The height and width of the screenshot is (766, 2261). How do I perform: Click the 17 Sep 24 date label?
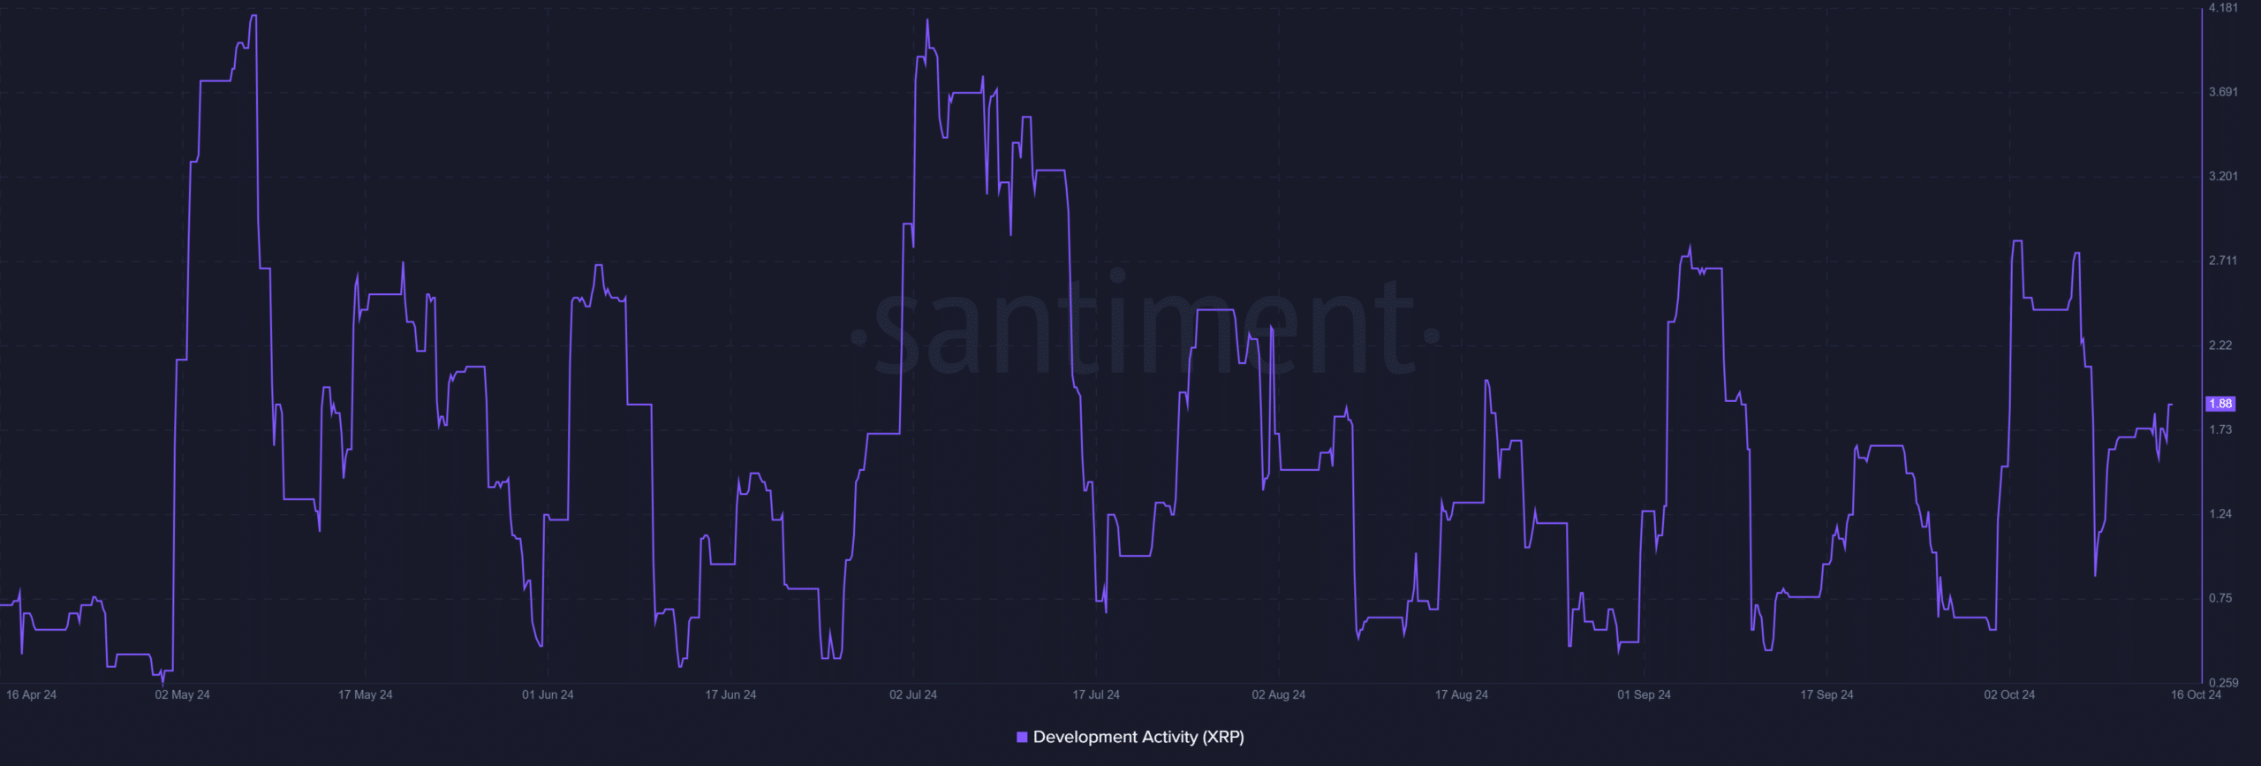(x=1826, y=694)
